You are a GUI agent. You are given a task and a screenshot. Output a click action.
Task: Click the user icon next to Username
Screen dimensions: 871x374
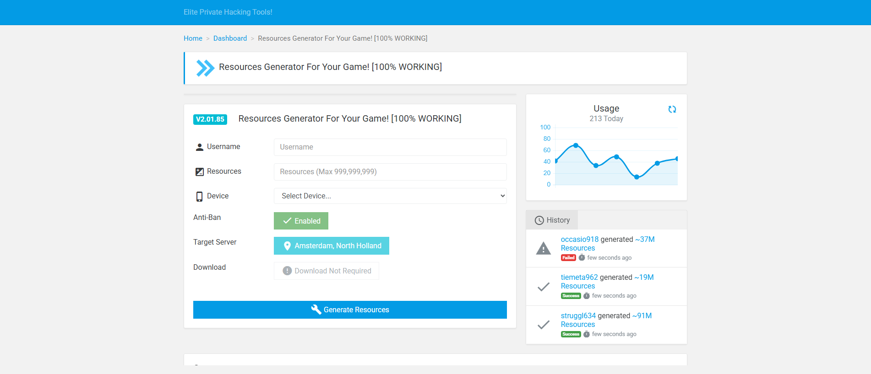click(200, 147)
